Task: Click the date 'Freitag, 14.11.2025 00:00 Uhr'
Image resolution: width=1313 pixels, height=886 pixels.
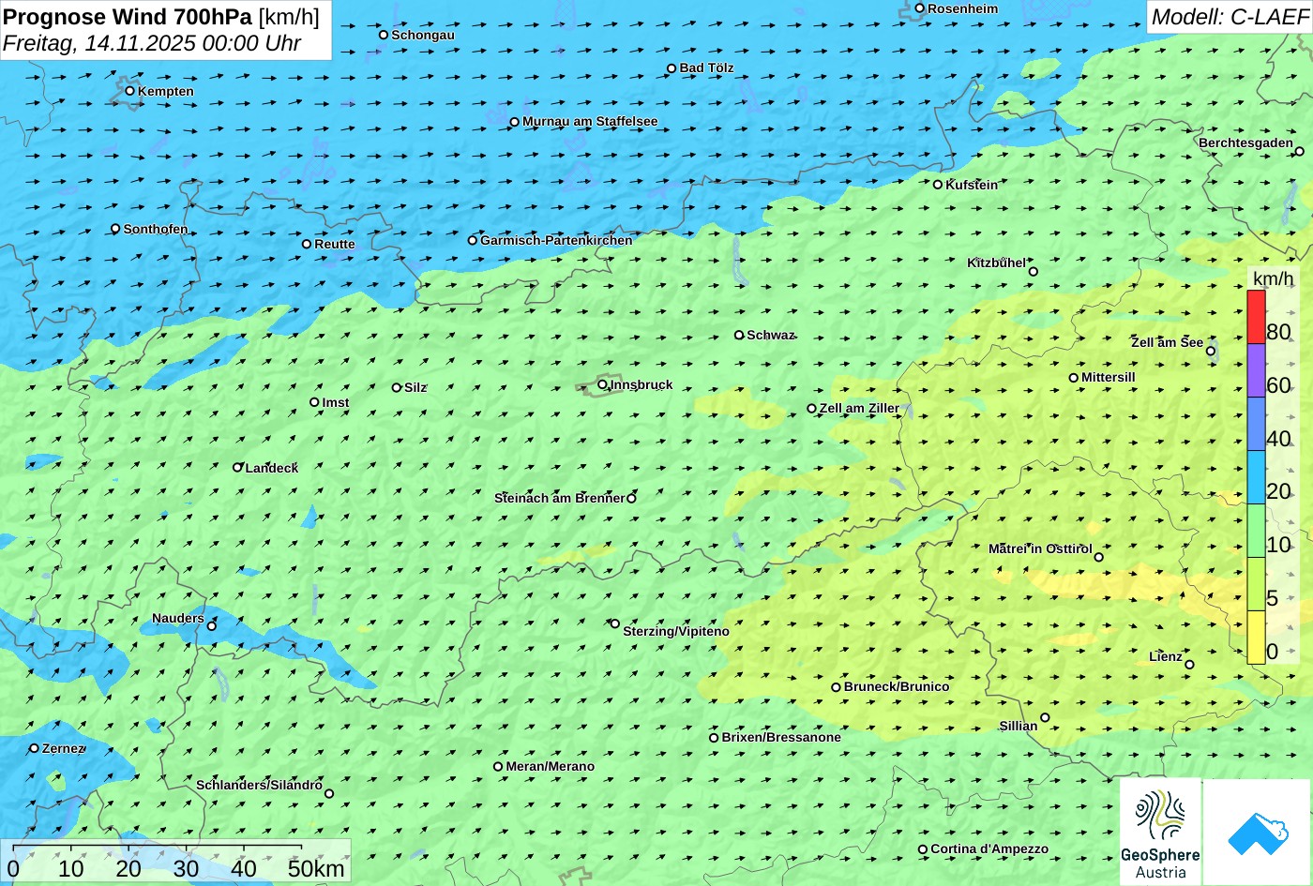Action: point(152,43)
